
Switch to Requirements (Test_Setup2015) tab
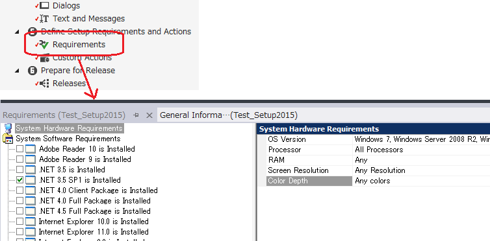click(64, 115)
